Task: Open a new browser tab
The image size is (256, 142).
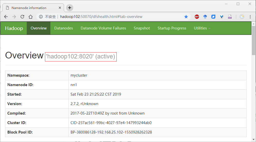Action: pos(70,8)
